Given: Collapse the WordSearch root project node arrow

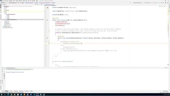Looking at the screenshot, I should [2, 6].
